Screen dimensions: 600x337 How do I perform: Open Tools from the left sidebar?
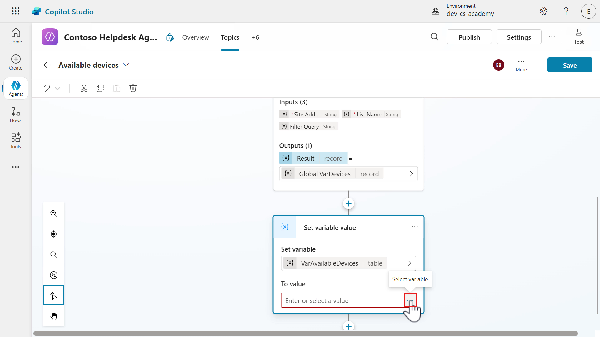[x=15, y=140]
